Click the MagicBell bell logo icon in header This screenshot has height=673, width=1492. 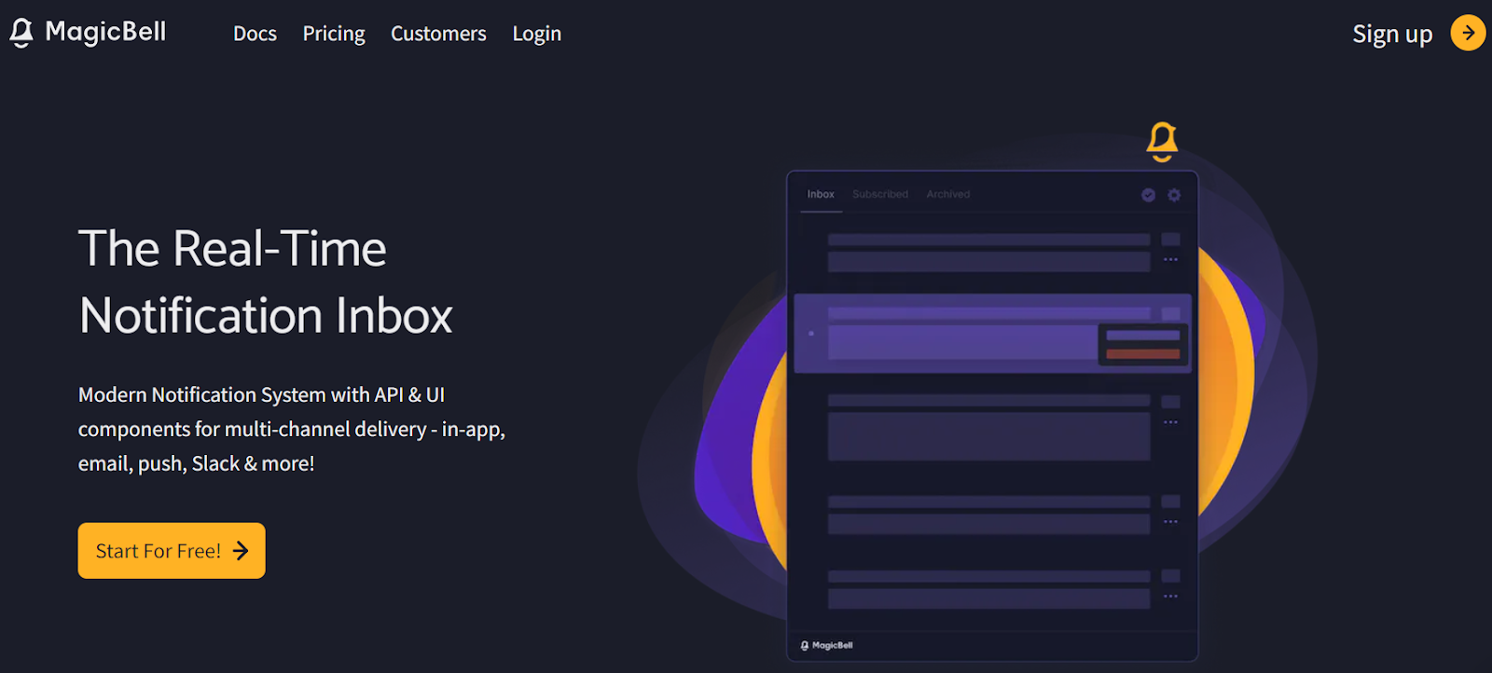coord(21,33)
